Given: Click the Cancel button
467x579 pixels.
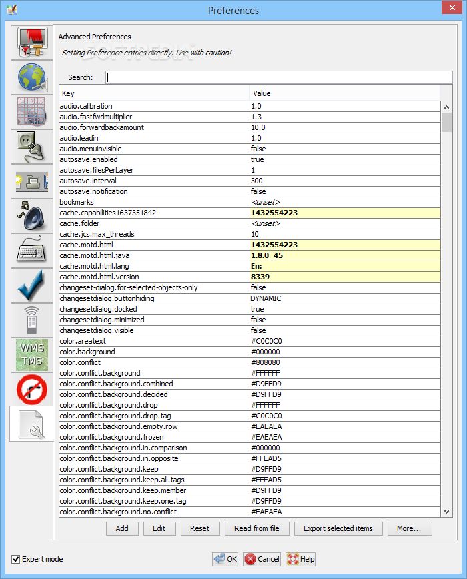Looking at the screenshot, I should click(262, 559).
